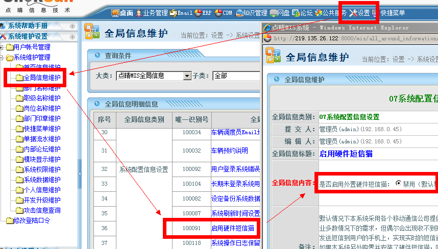
Task: Click the 启用硬件短信猫 link in the table
Action: pos(232,228)
